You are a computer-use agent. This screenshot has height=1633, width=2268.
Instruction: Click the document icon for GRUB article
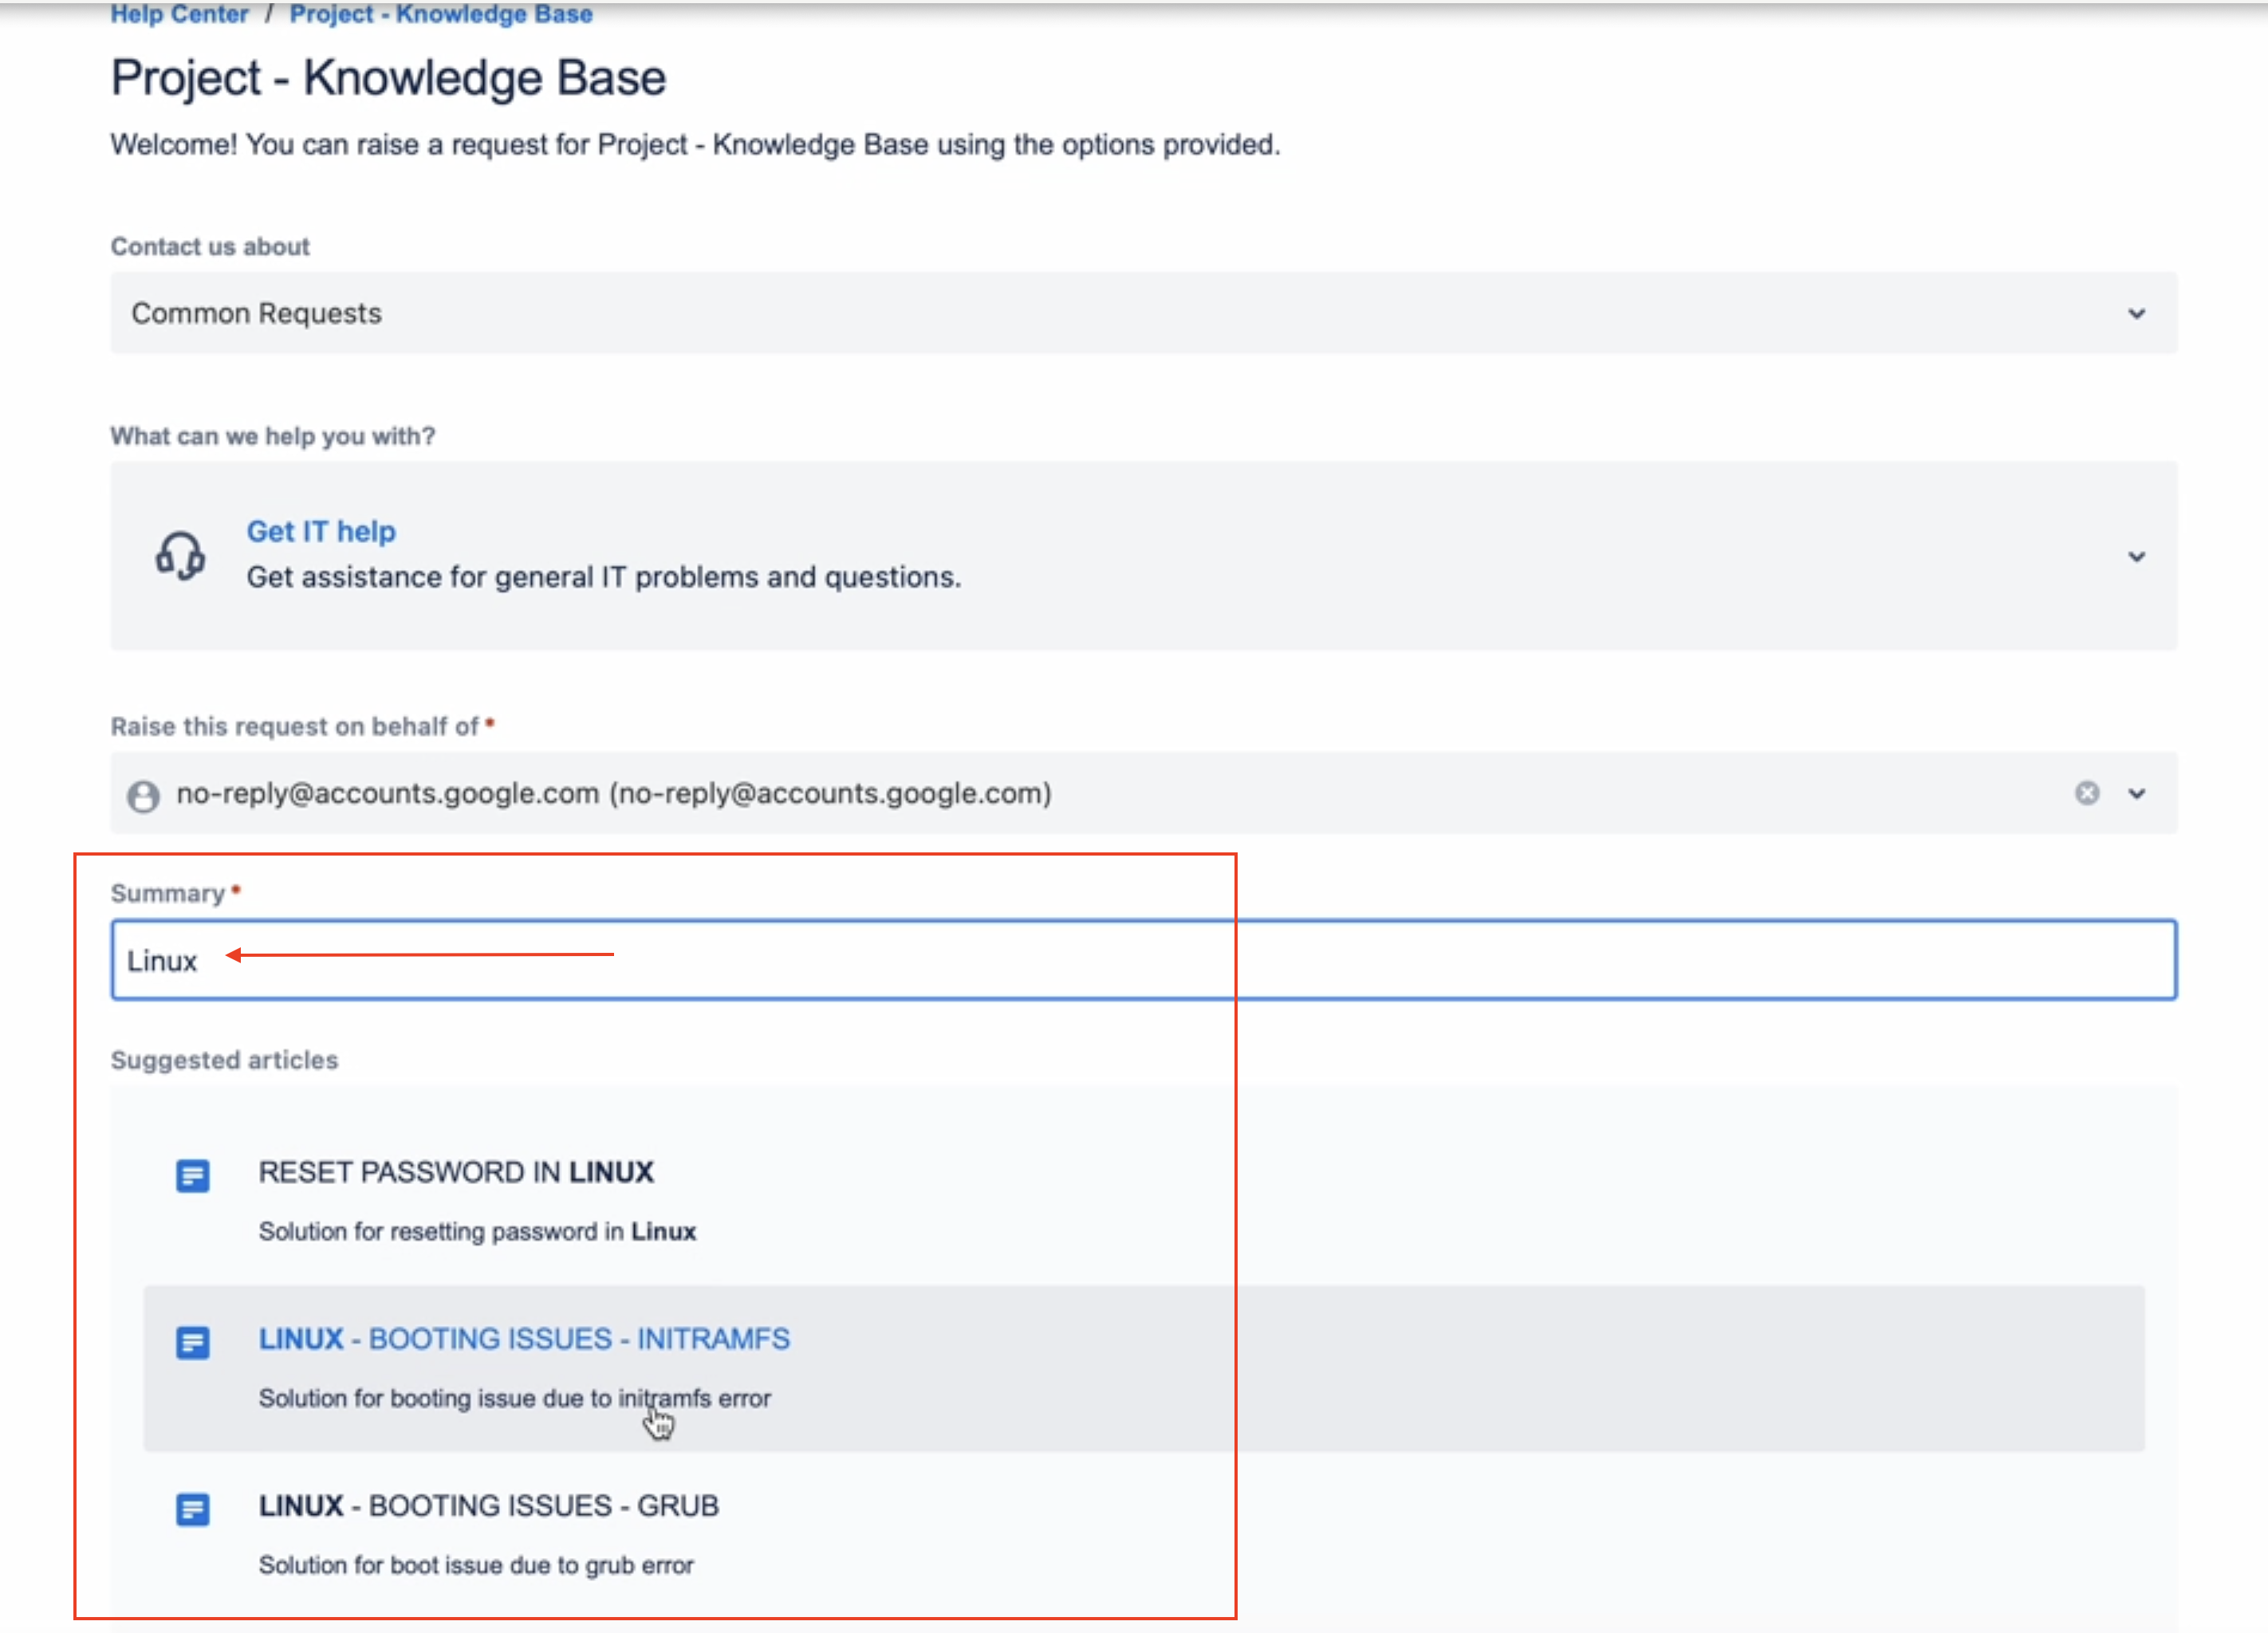point(193,1509)
